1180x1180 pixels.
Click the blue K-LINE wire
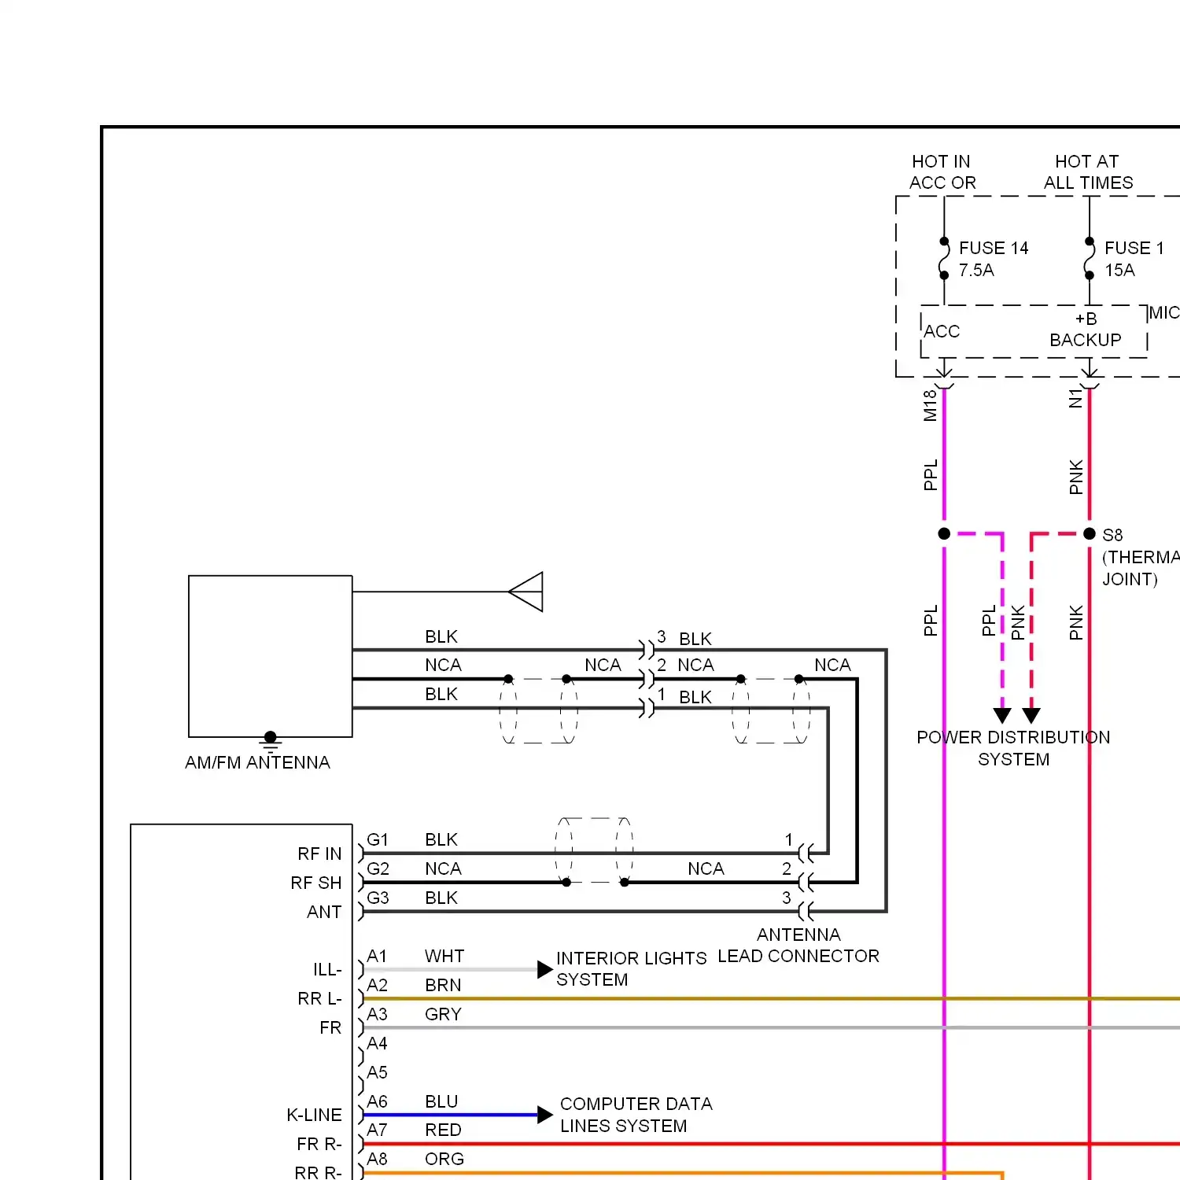coord(450,1115)
